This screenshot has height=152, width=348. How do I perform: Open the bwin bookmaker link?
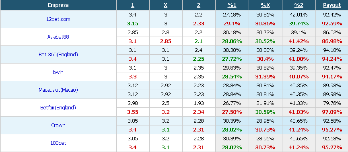pos(58,72)
